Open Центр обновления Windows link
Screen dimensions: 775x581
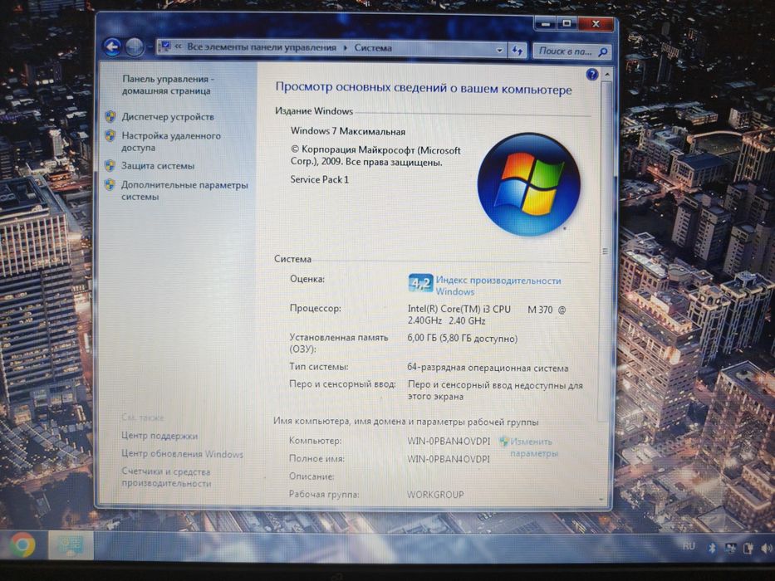point(183,453)
